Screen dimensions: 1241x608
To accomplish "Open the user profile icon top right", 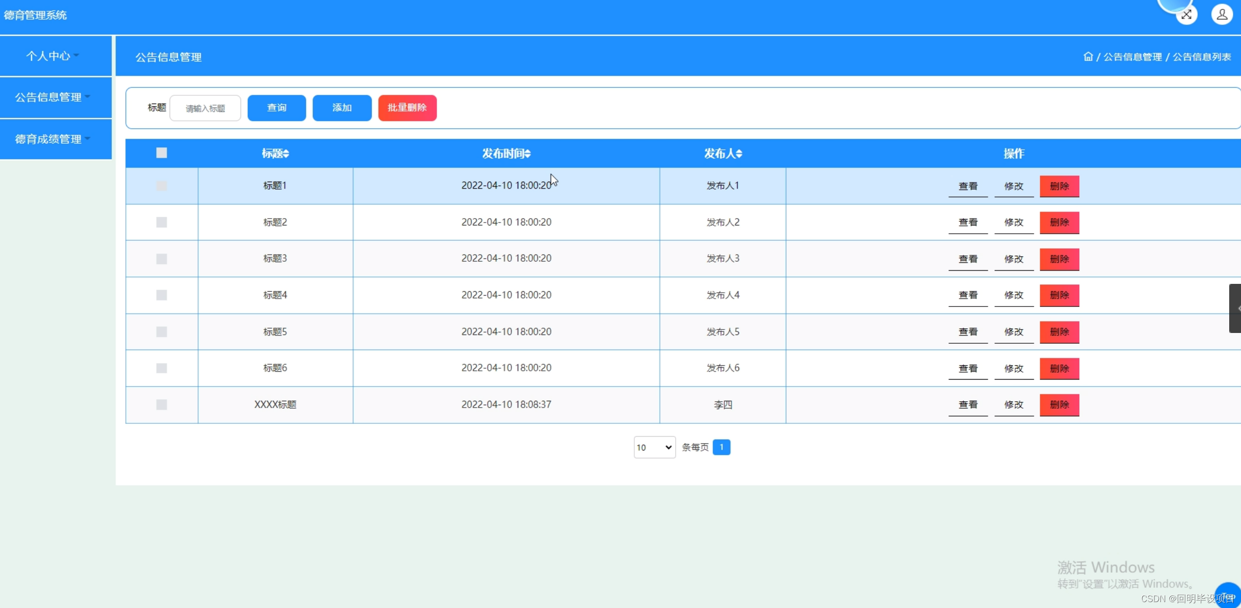I will click(x=1222, y=14).
